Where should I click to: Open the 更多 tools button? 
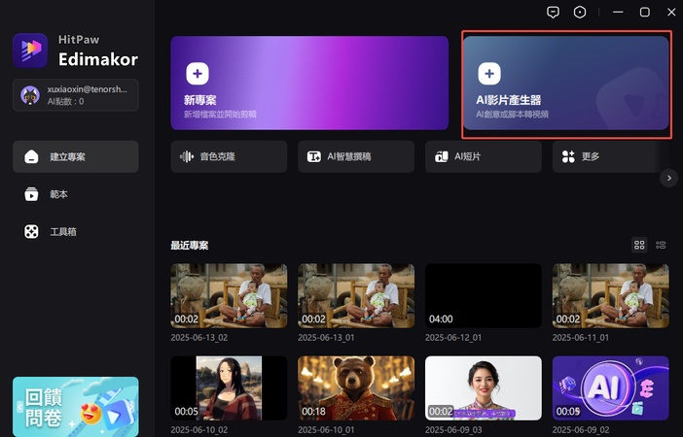click(611, 156)
